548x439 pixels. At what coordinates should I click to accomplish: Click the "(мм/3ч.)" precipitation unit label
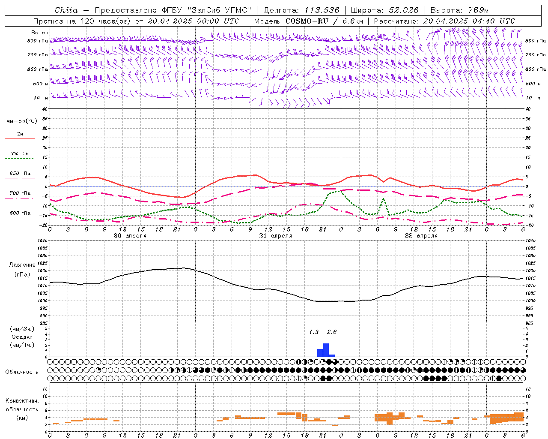click(22, 329)
